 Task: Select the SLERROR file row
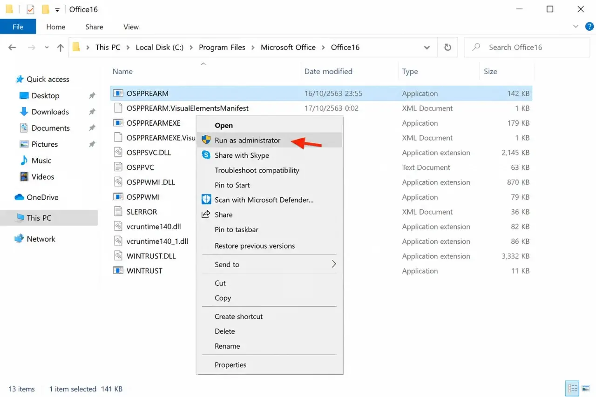click(321, 212)
